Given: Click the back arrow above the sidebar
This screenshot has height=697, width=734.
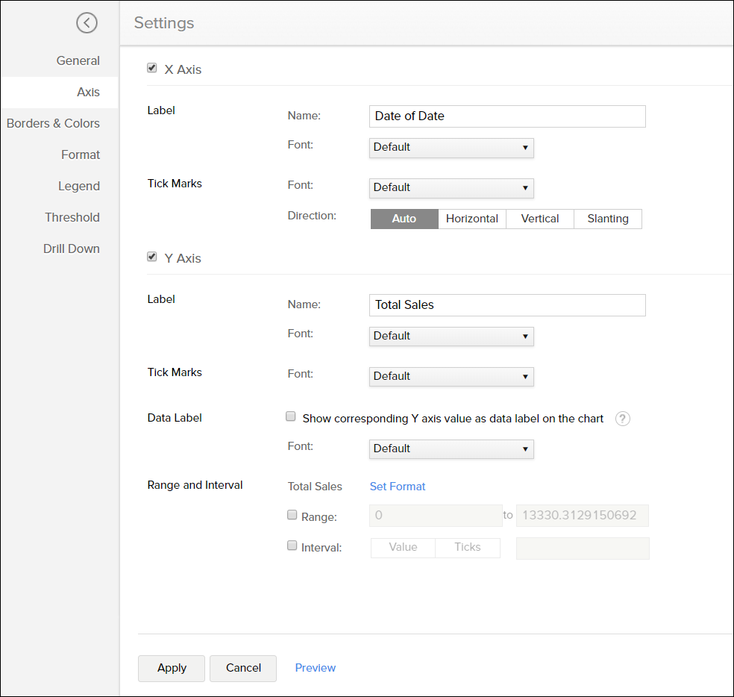Looking at the screenshot, I should coord(87,23).
